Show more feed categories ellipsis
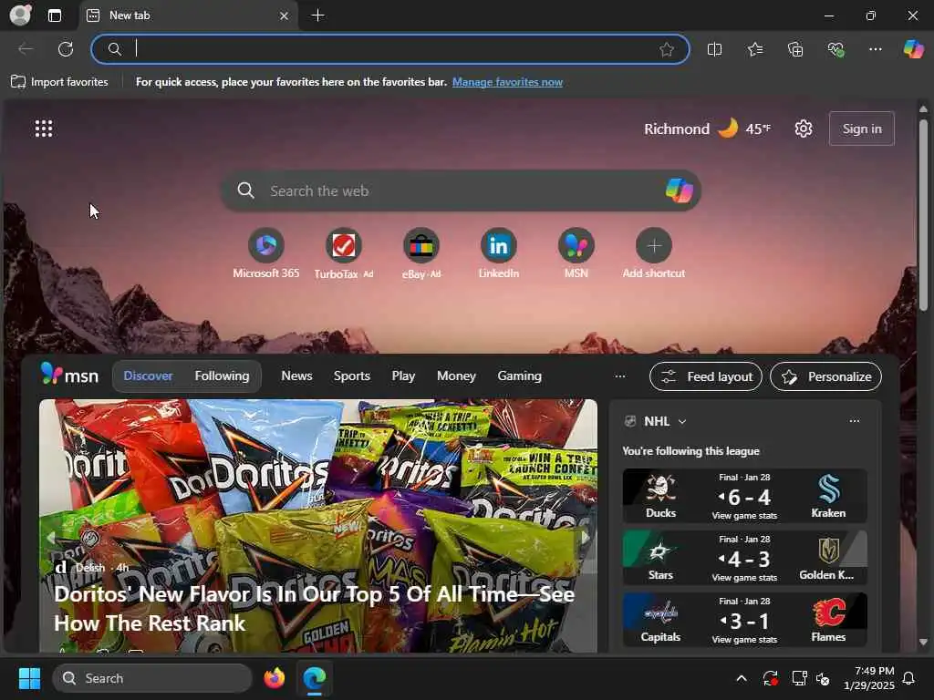934x700 pixels. pyautogui.click(x=620, y=376)
